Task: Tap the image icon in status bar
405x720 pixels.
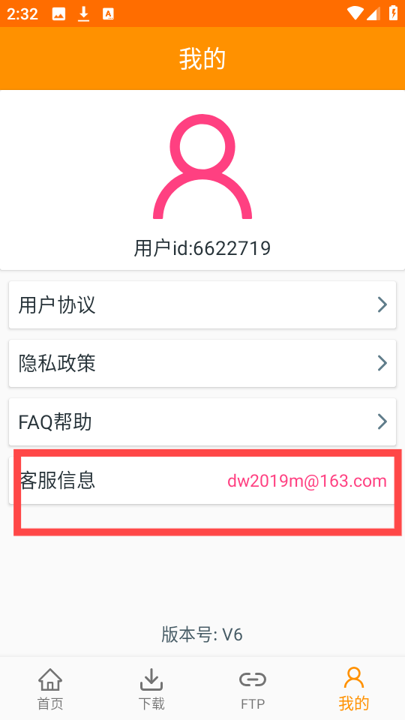Action: pyautogui.click(x=58, y=14)
